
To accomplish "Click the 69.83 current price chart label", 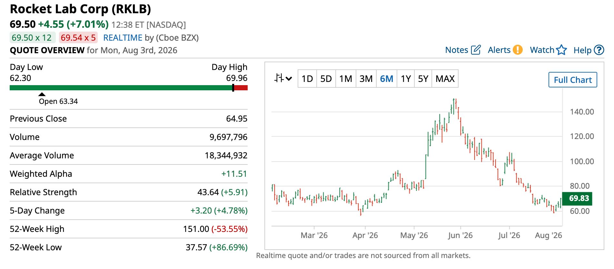I will click(x=577, y=198).
